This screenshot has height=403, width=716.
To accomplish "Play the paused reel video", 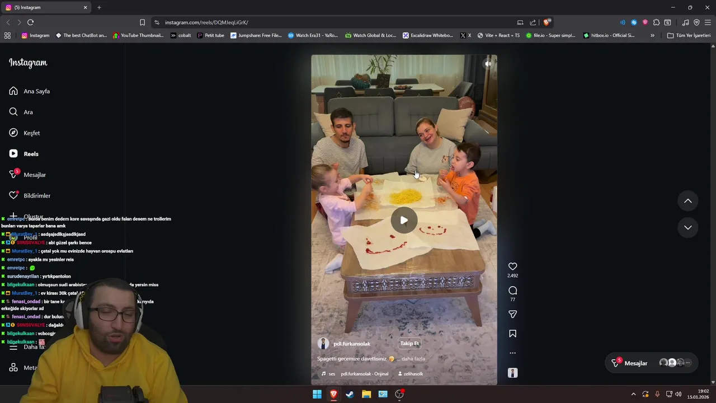I will [404, 220].
